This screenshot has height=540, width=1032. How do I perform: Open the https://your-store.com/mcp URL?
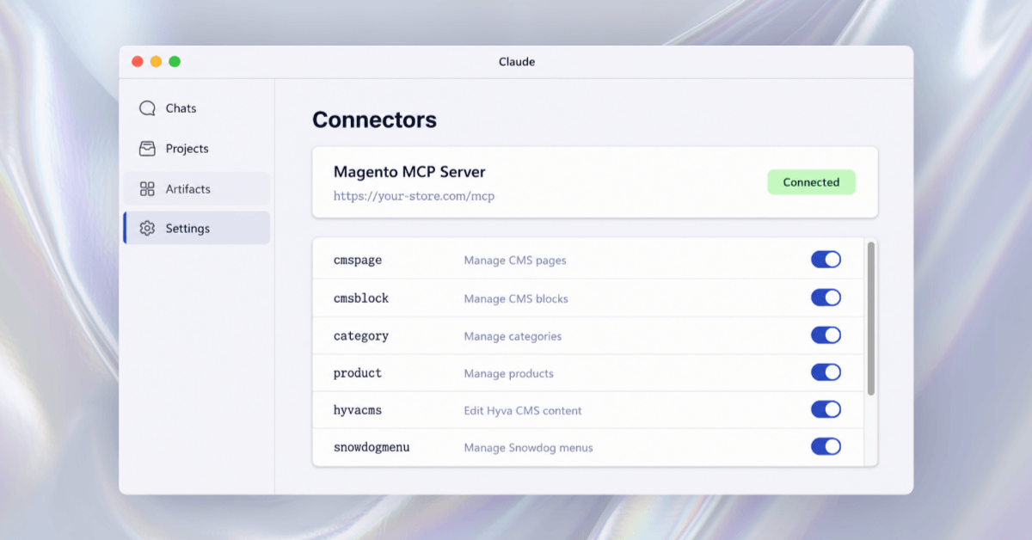pyautogui.click(x=414, y=196)
